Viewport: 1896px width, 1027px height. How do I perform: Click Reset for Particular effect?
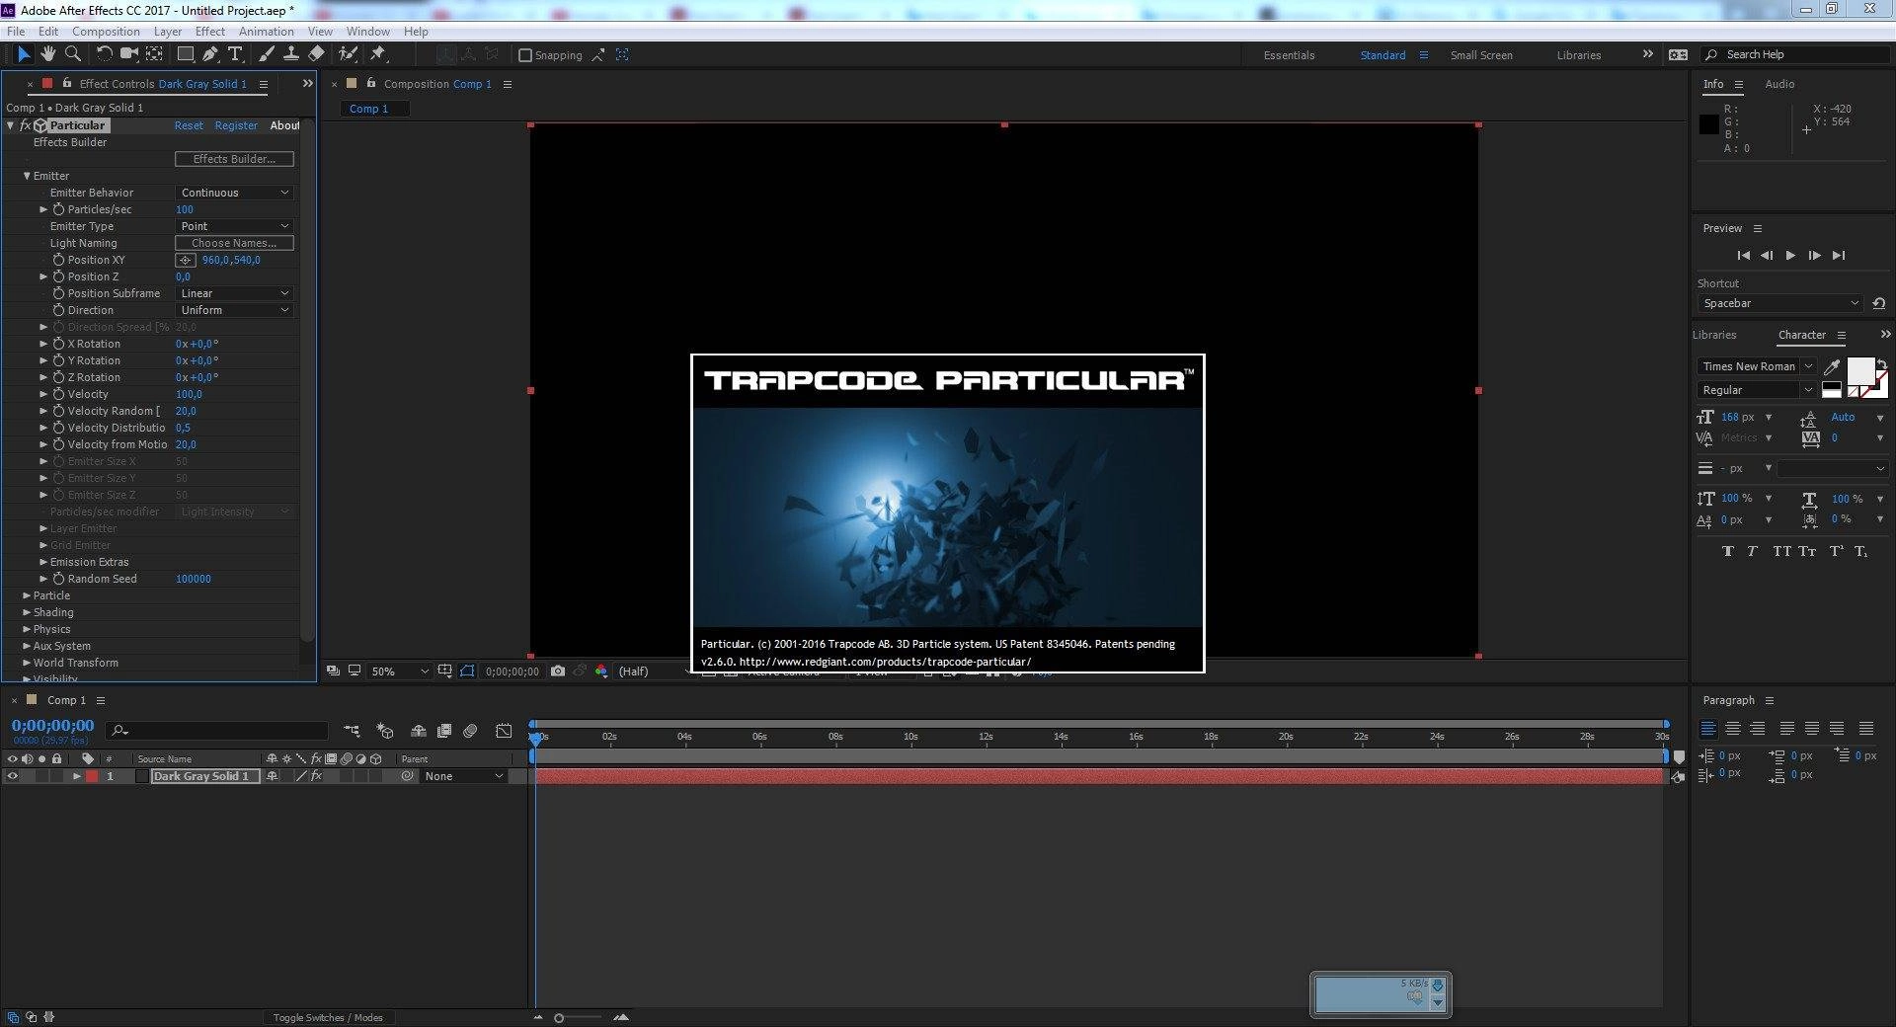click(189, 125)
